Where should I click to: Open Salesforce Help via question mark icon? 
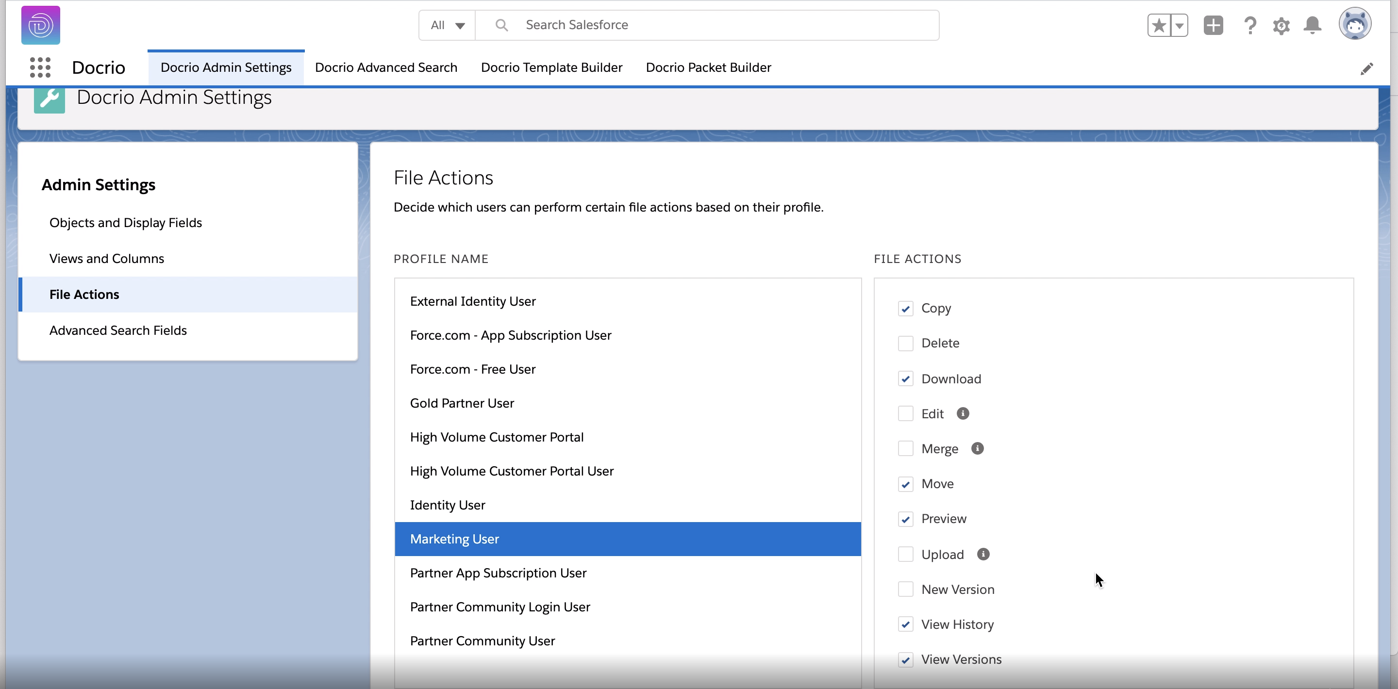(1250, 25)
